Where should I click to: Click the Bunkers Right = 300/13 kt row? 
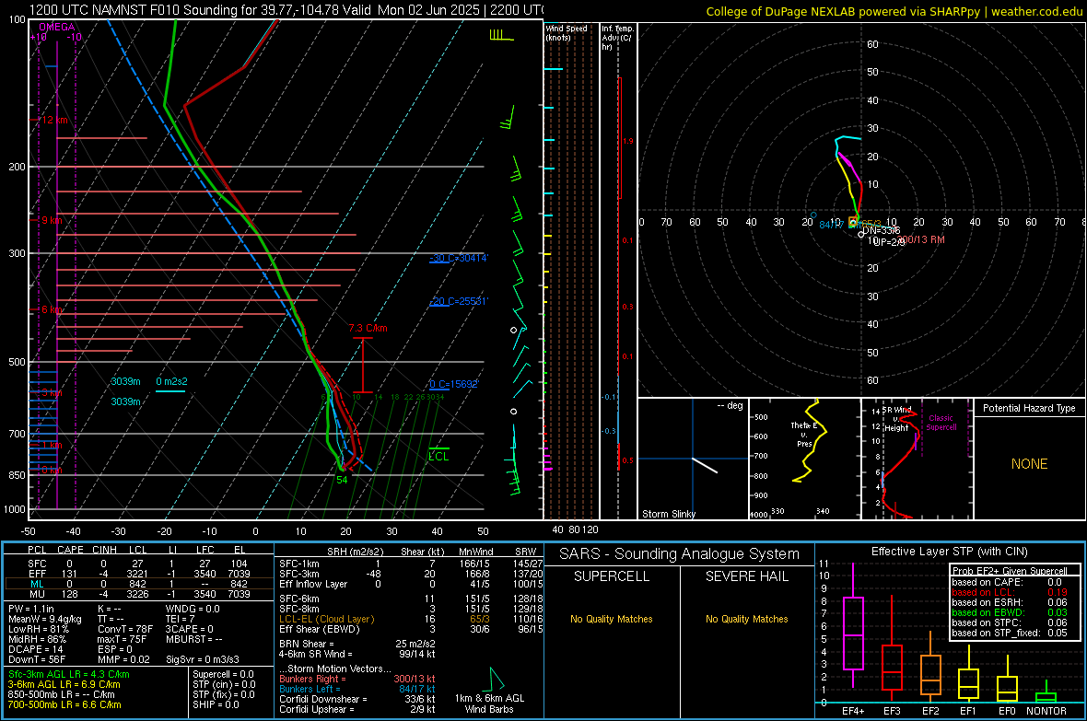click(357, 679)
